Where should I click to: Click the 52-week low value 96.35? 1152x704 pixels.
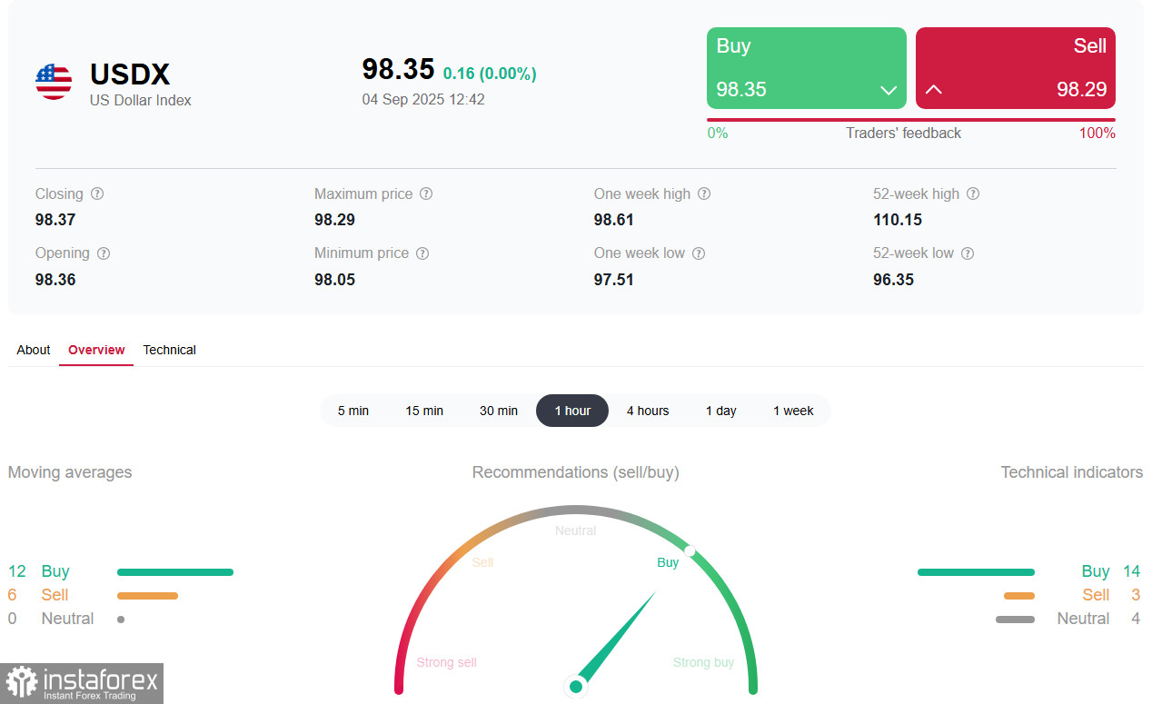[894, 280]
